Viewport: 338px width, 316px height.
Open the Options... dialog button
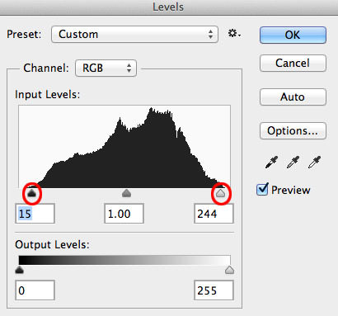click(x=293, y=131)
